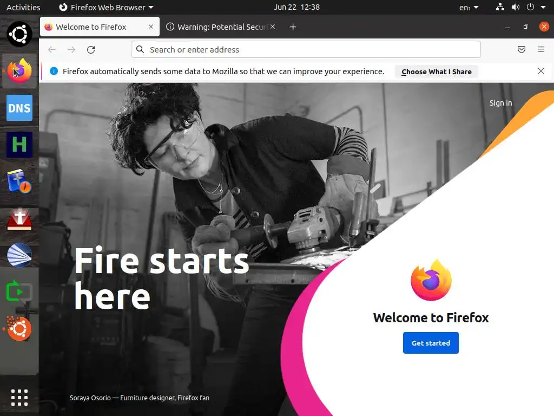Open the Ubuntu Software updater dock icon
This screenshot has width=554, height=416.
pos(19,329)
